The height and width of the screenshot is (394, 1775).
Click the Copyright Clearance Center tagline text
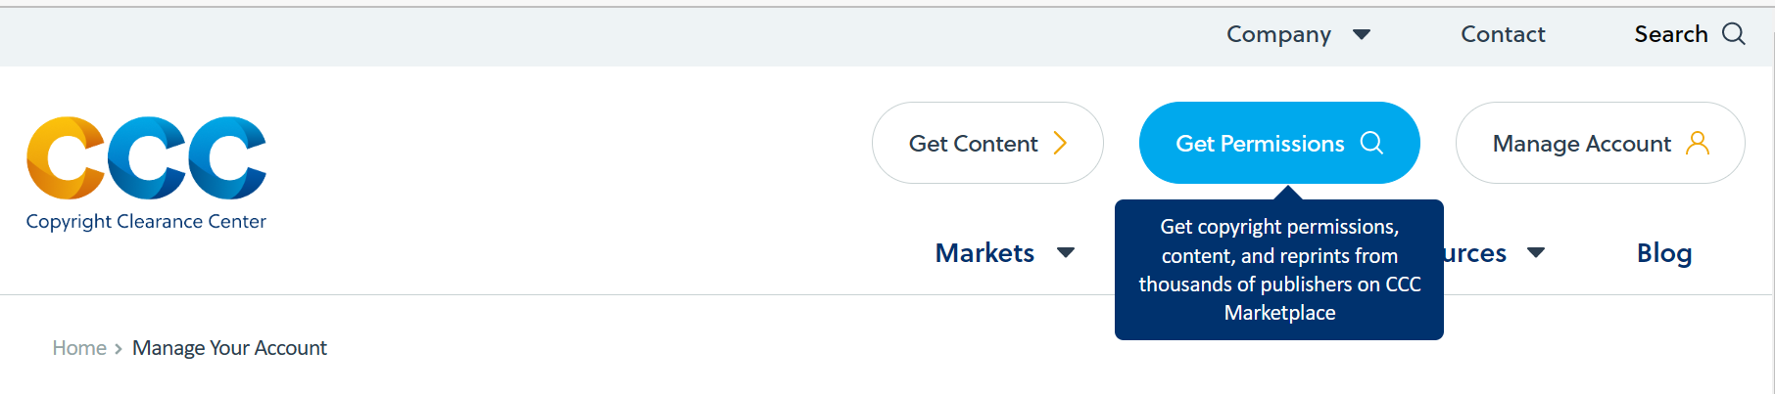coord(146,222)
